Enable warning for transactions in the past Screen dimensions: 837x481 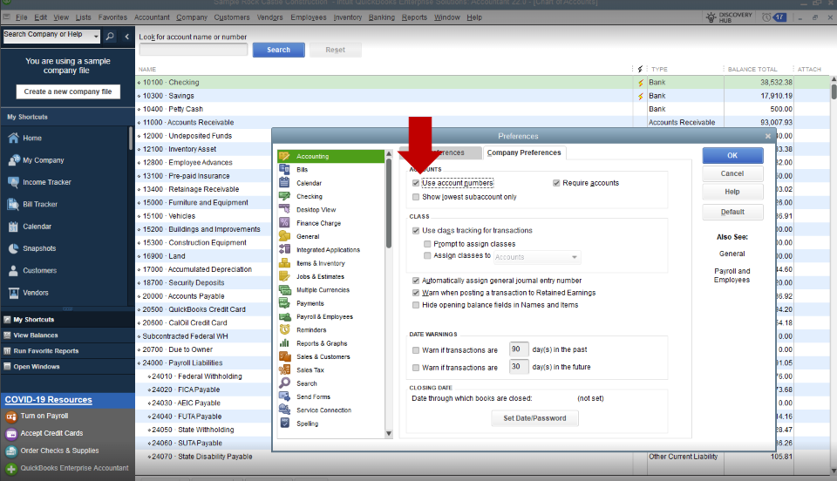click(x=416, y=350)
